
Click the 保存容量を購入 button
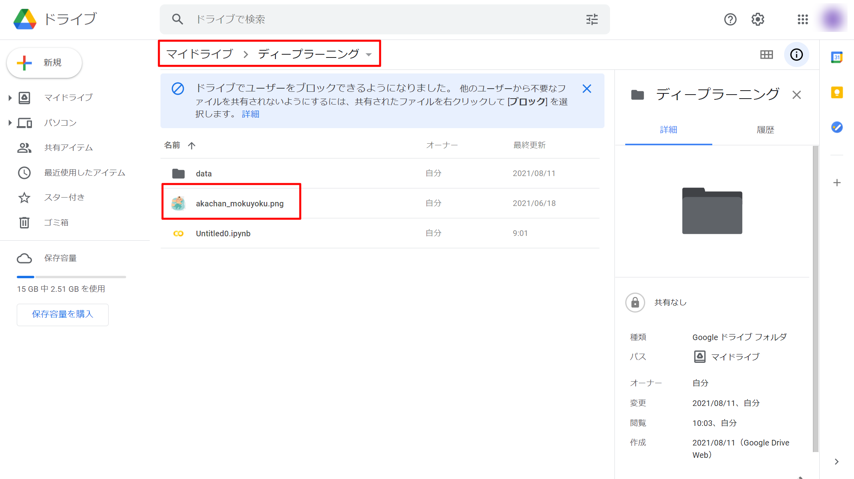click(62, 315)
